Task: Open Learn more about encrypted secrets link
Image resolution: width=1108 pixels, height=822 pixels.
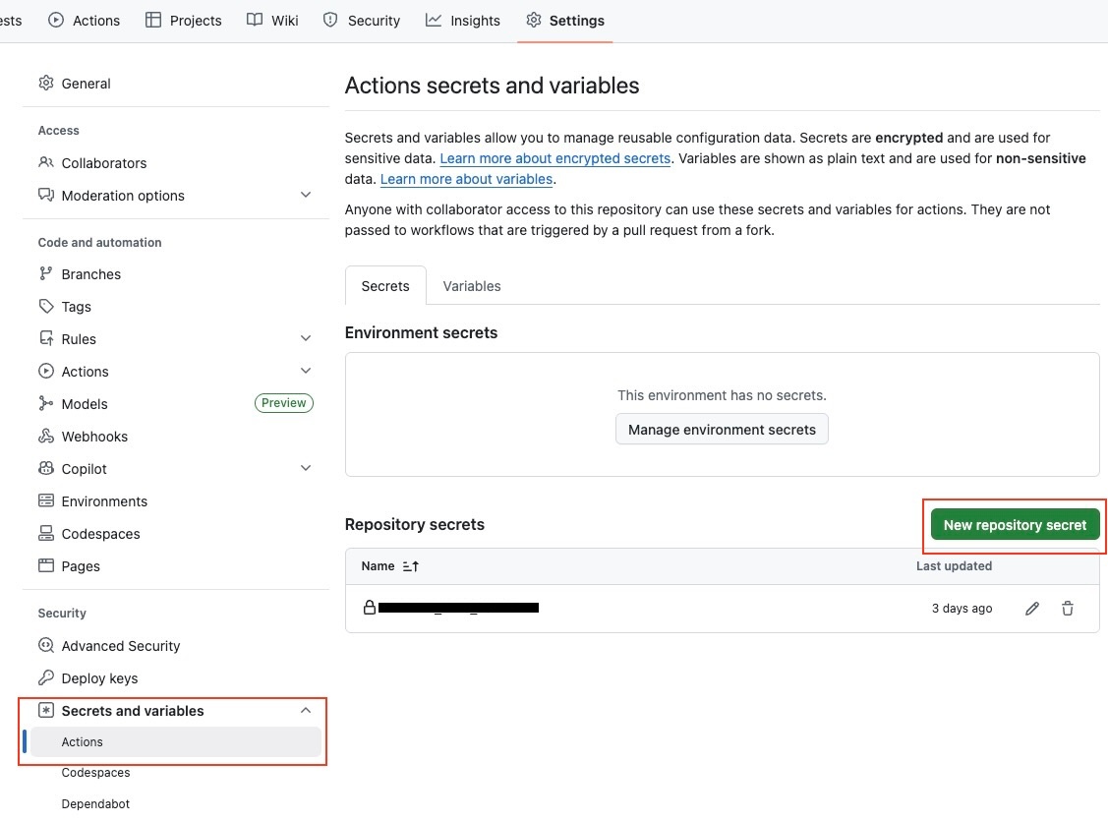Action: click(x=554, y=158)
